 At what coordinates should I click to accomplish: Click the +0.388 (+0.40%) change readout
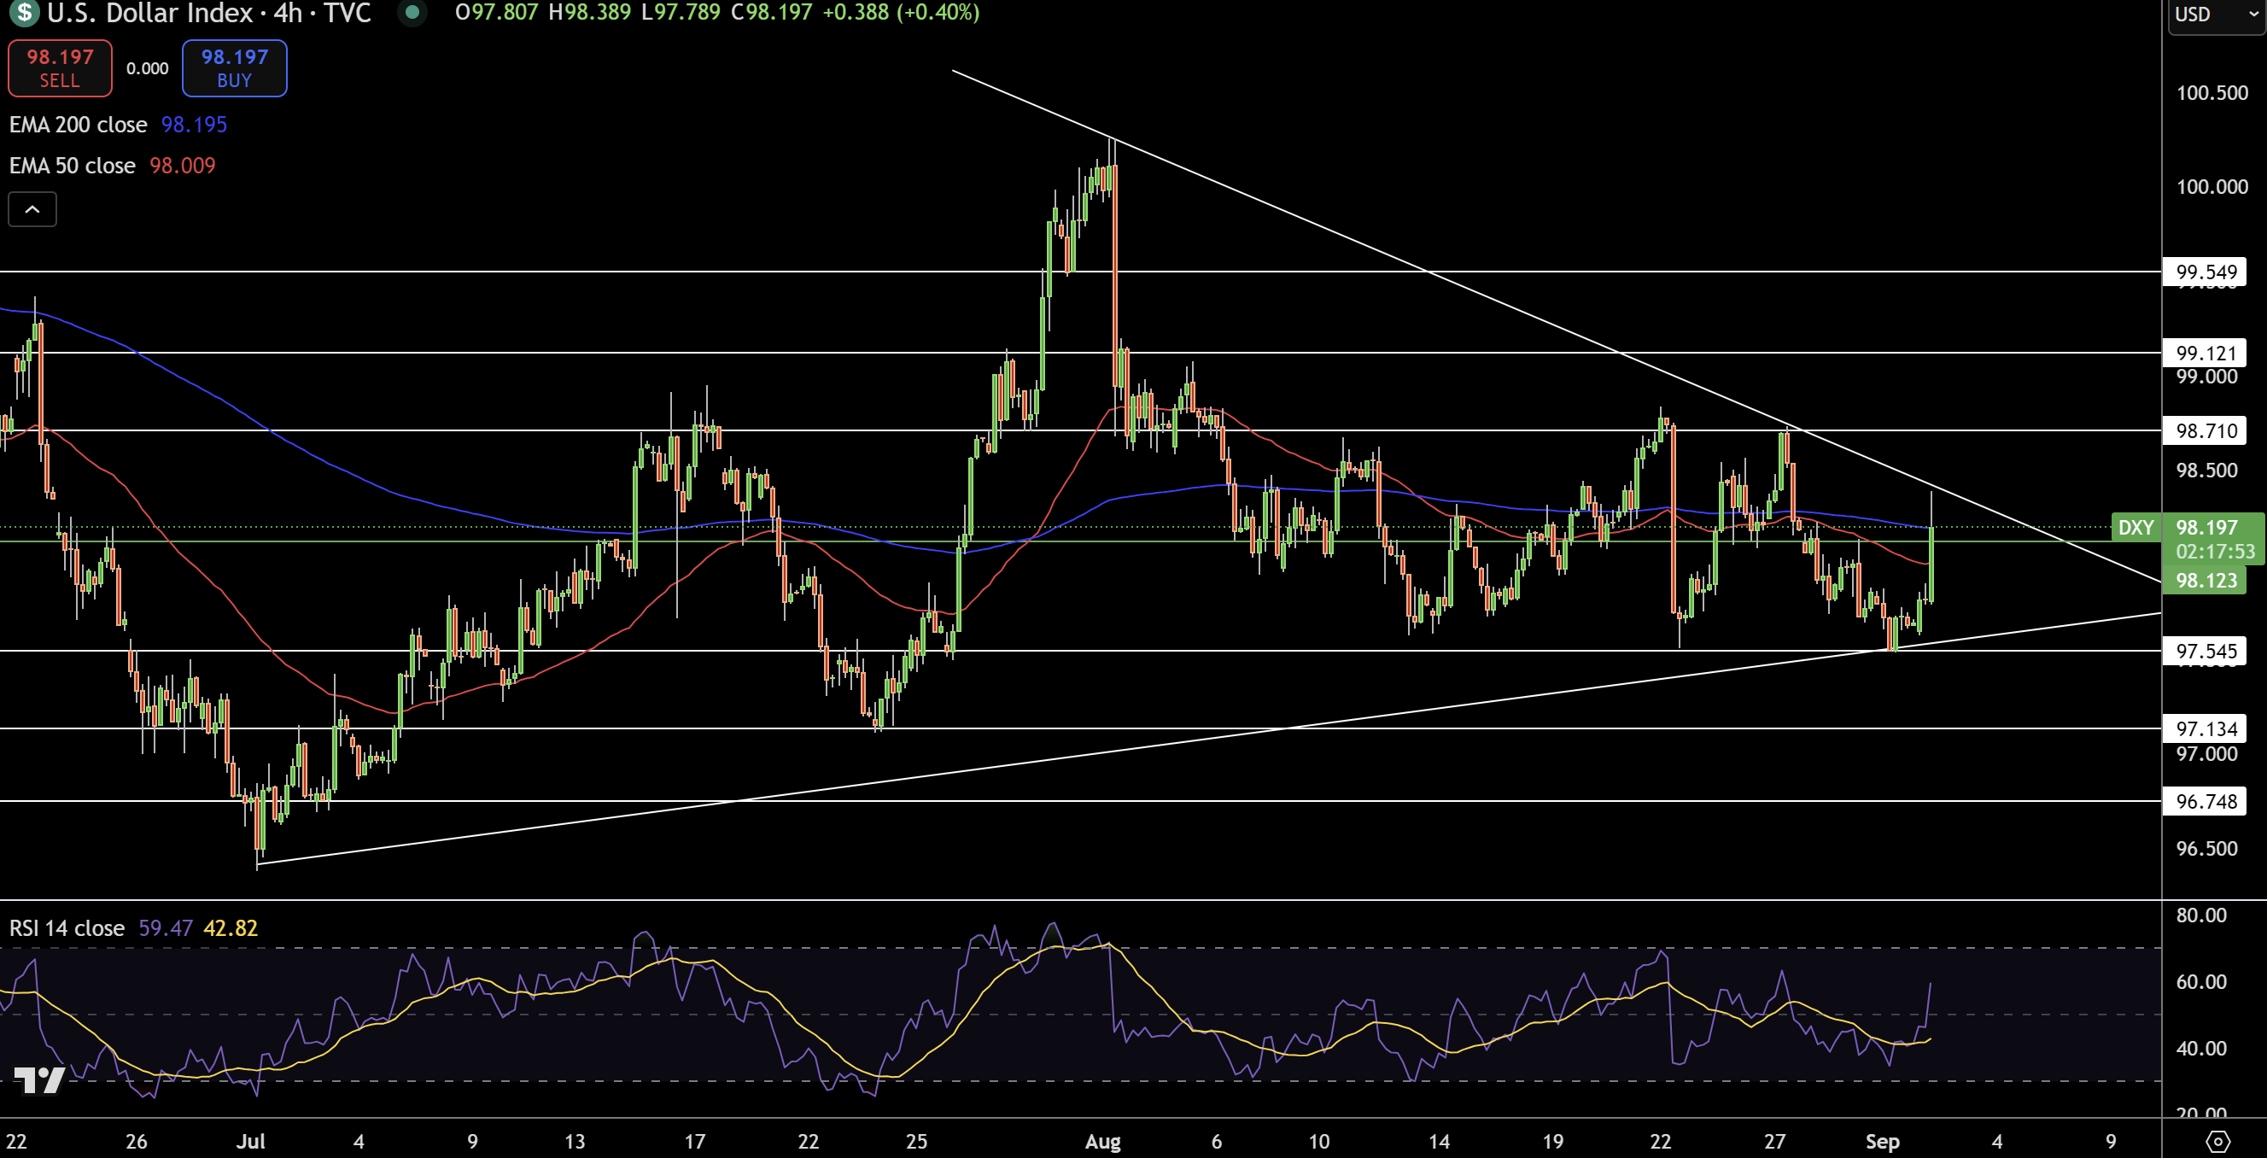[x=900, y=12]
